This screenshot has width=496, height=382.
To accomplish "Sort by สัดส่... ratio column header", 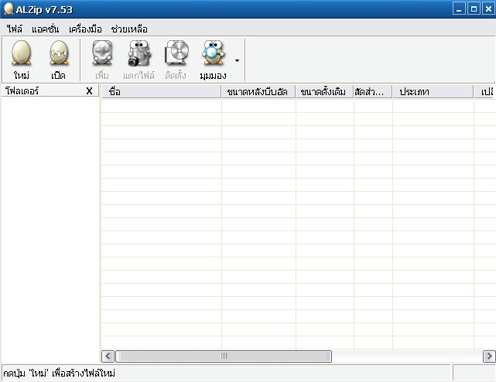I will [x=373, y=92].
